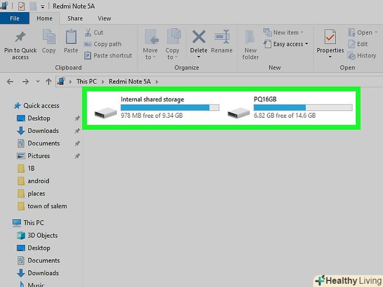Expand the Properties dropdown arrow
Screen dimensions: 383x287
(x=330, y=57)
